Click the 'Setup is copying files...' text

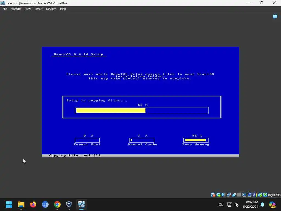97,101
